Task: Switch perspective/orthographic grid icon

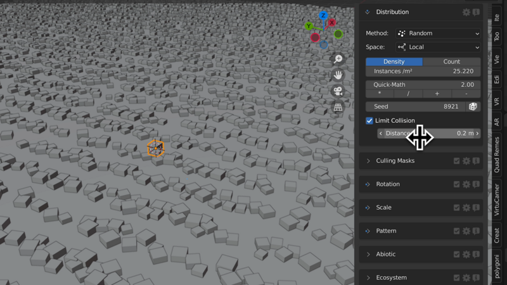Action: pos(338,107)
